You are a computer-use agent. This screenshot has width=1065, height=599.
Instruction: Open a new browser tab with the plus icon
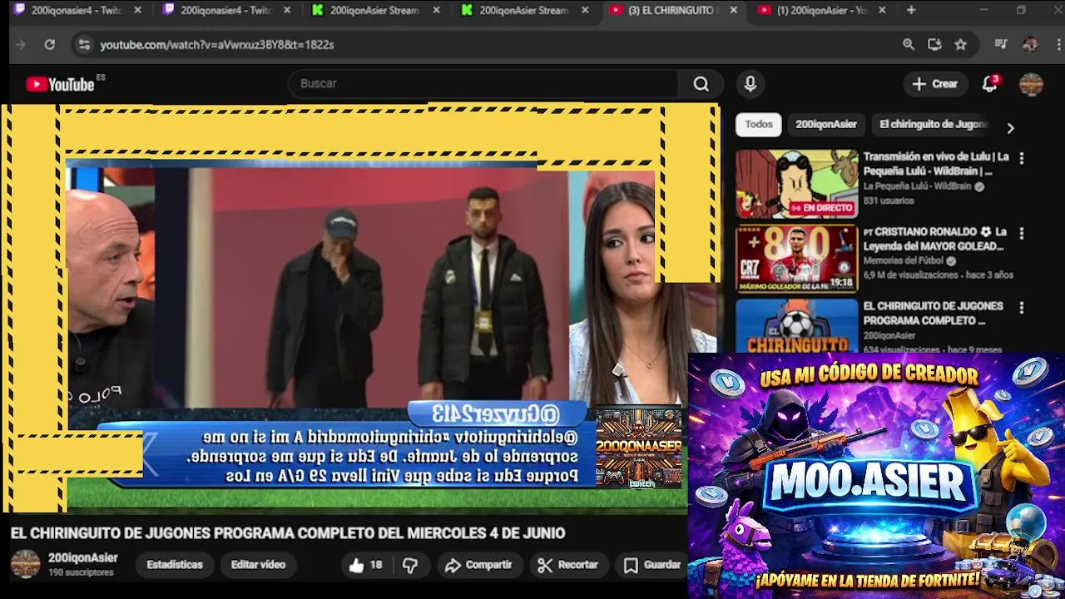(x=911, y=10)
